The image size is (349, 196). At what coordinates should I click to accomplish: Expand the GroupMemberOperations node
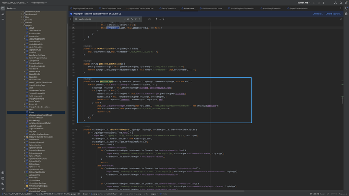coord(24,107)
